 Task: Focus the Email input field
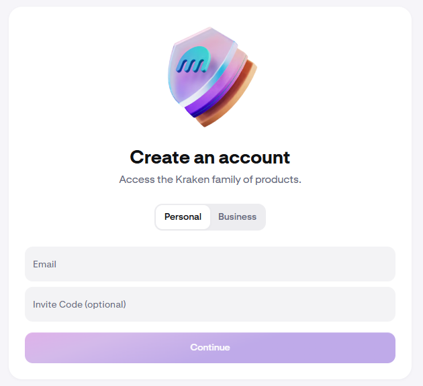tap(210, 264)
